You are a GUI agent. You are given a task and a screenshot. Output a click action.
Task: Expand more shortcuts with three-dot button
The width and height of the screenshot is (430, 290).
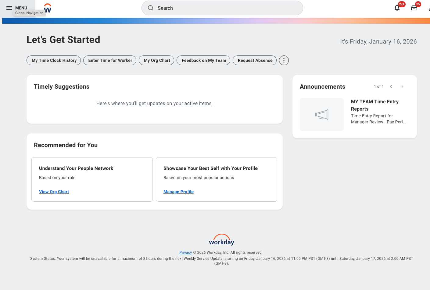[284, 60]
